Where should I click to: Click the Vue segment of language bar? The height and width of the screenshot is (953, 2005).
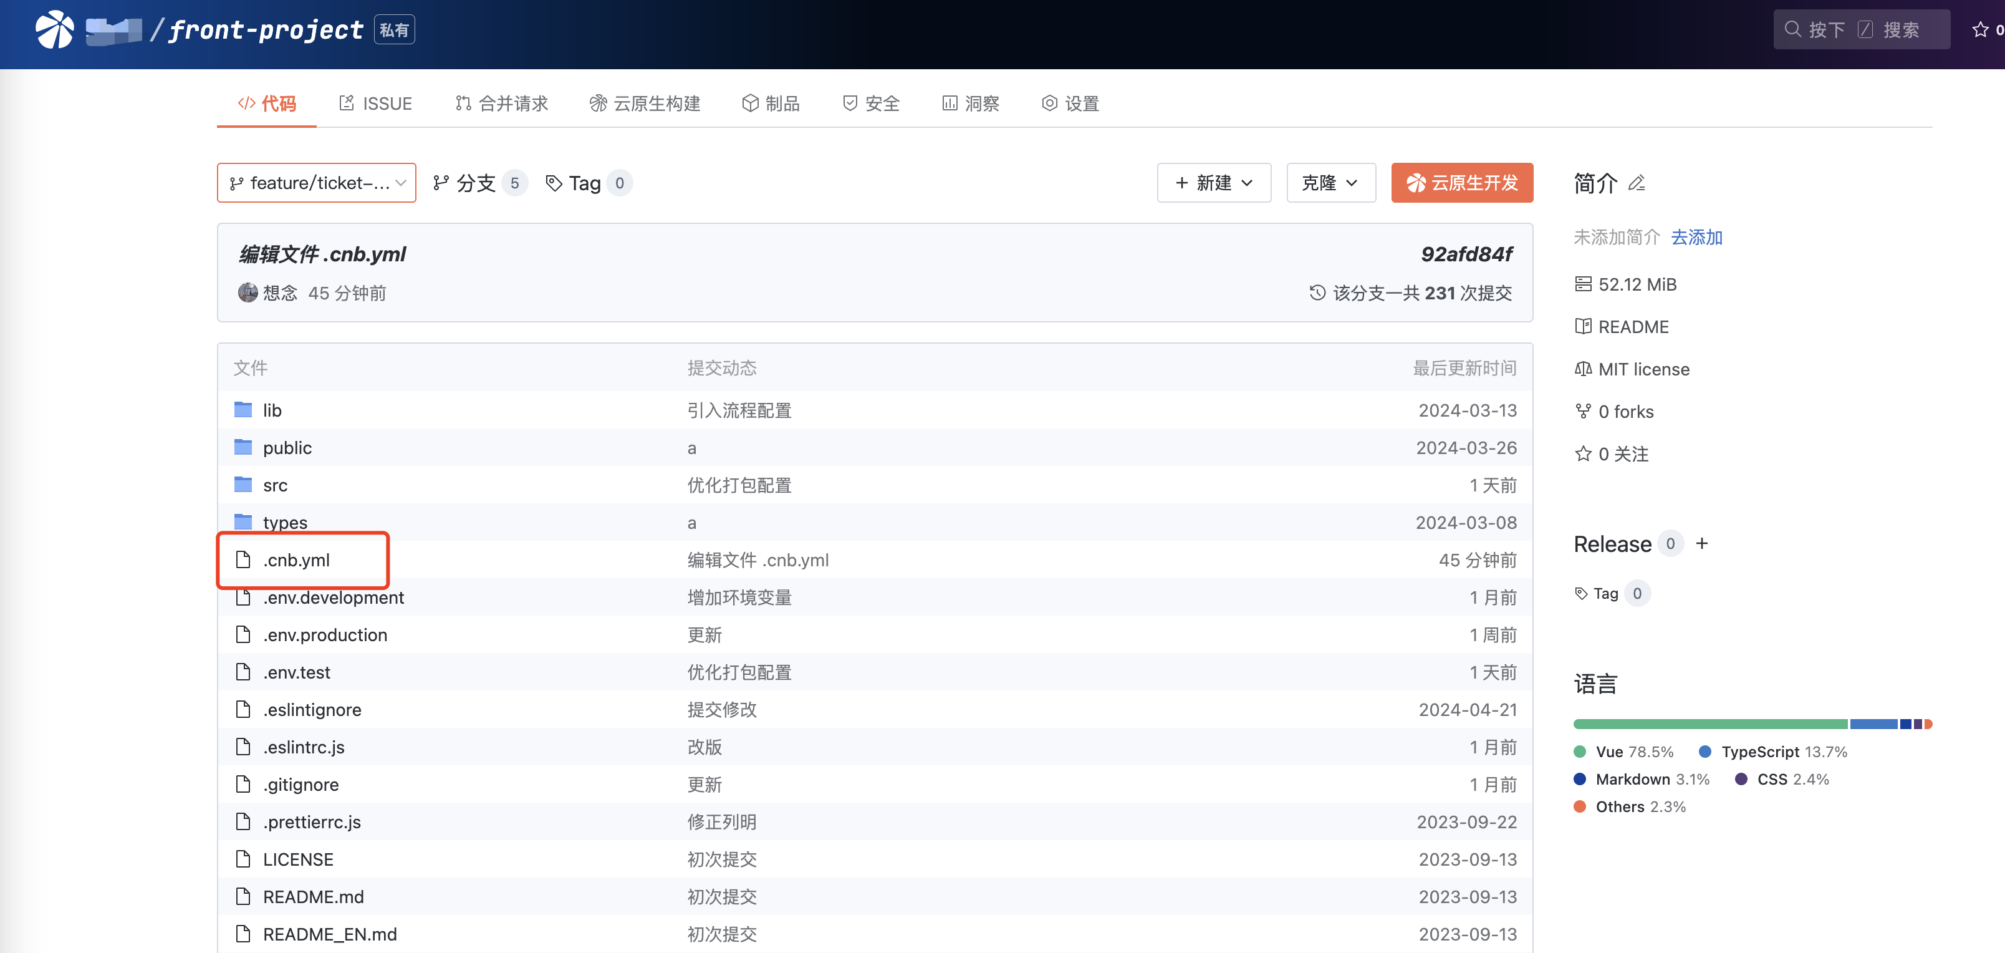(1709, 724)
